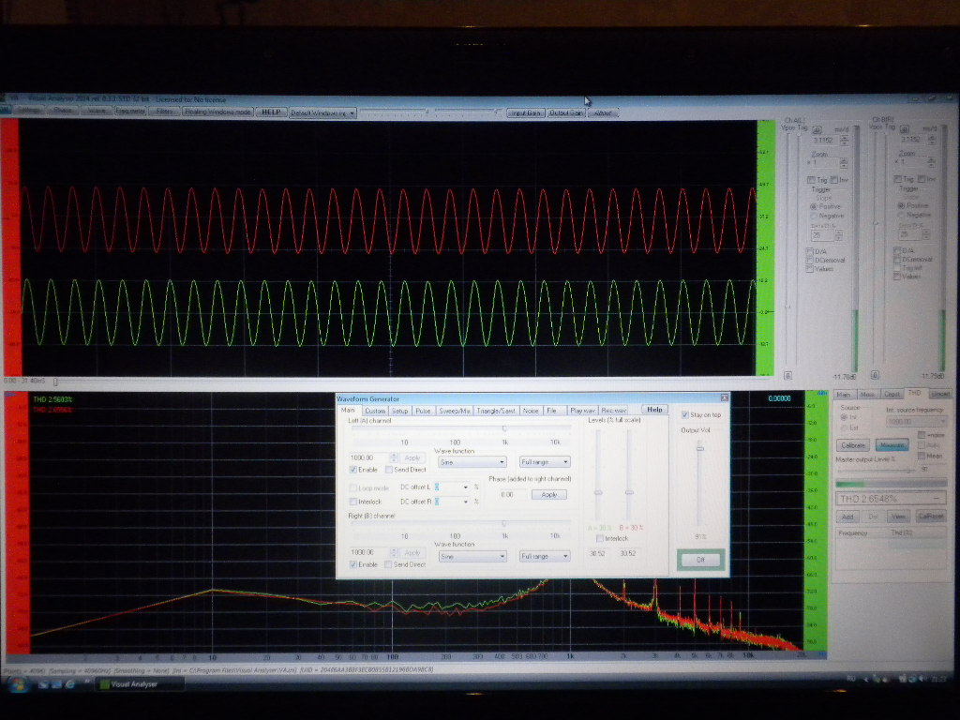Click the Ch A zero position button
Image resolution: width=960 pixels, height=720 pixels.
787,375
